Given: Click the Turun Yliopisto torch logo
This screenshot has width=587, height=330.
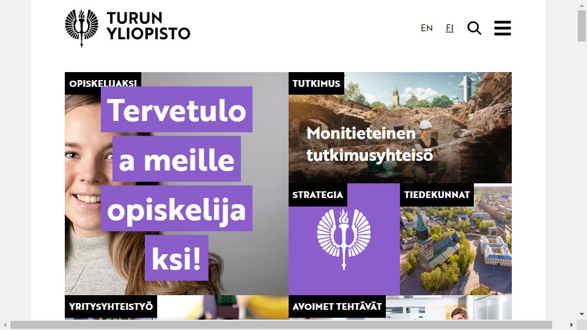Looking at the screenshot, I should [x=81, y=28].
